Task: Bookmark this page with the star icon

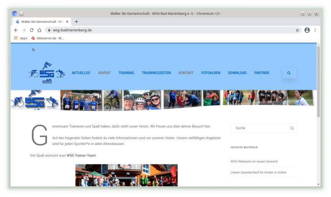Action: point(297,30)
